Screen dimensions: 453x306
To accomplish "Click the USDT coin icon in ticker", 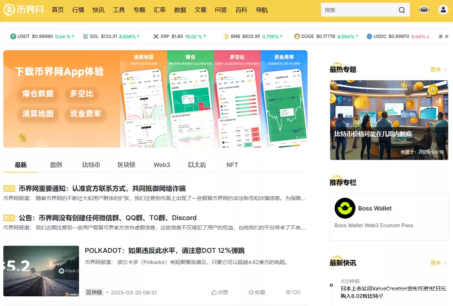I will coord(13,36).
